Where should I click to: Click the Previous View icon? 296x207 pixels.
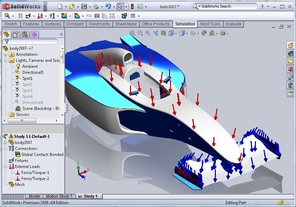[x=156, y=33]
